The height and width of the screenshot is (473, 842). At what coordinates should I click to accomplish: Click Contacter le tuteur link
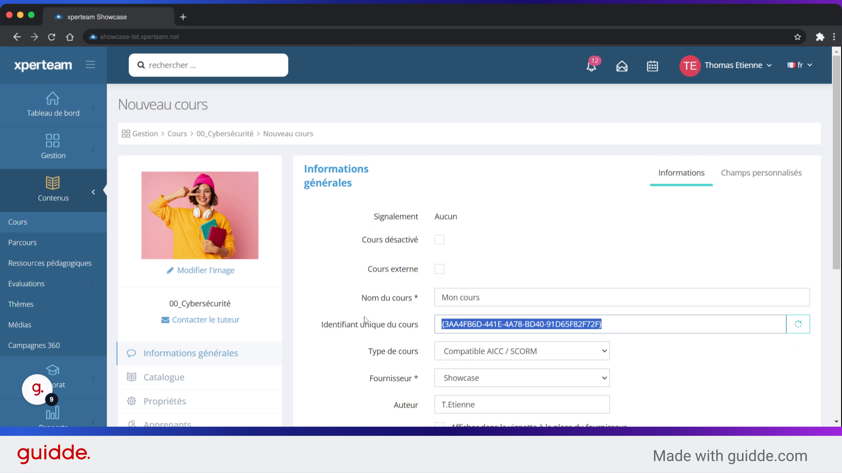pyautogui.click(x=205, y=320)
